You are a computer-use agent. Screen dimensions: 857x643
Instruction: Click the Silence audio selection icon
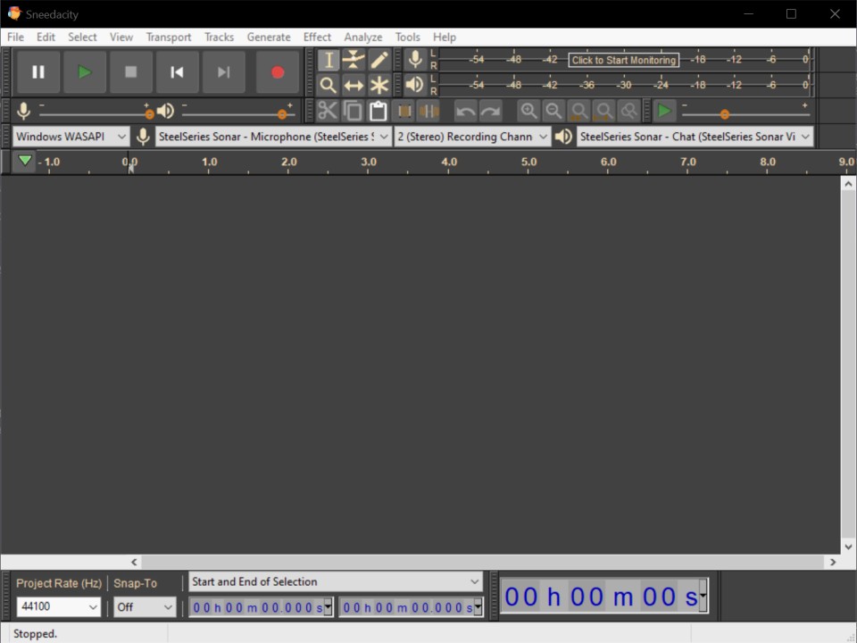(429, 111)
